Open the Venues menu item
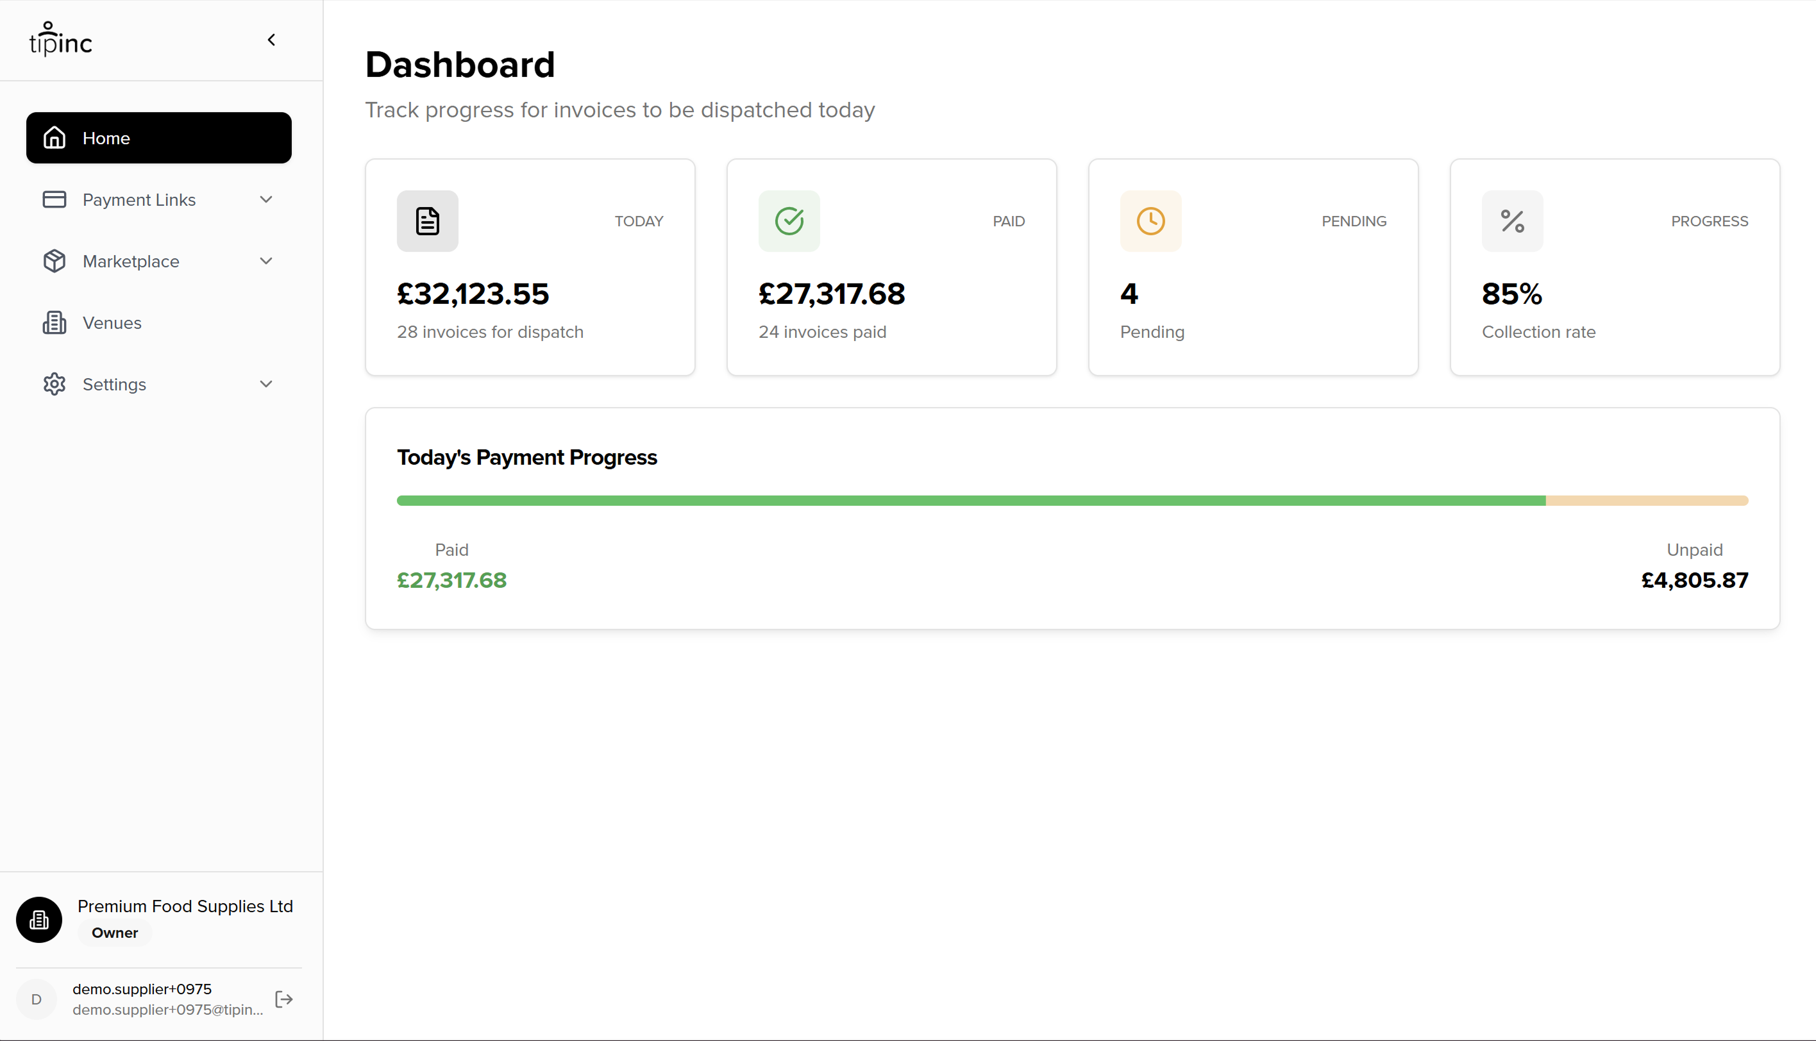This screenshot has width=1816, height=1041. coord(112,322)
